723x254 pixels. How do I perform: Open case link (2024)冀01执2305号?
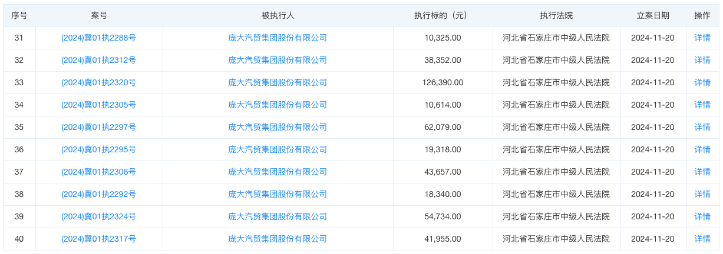tap(99, 105)
